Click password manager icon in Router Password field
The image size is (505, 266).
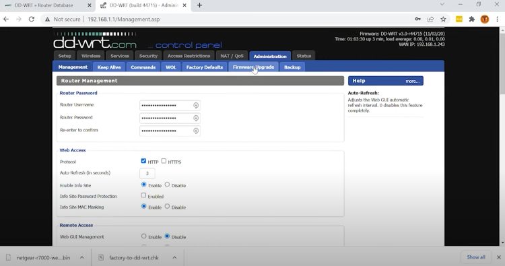[x=196, y=119]
